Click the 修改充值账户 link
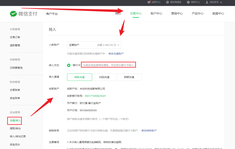Viewport: 235px width, 149px height. coord(116,53)
